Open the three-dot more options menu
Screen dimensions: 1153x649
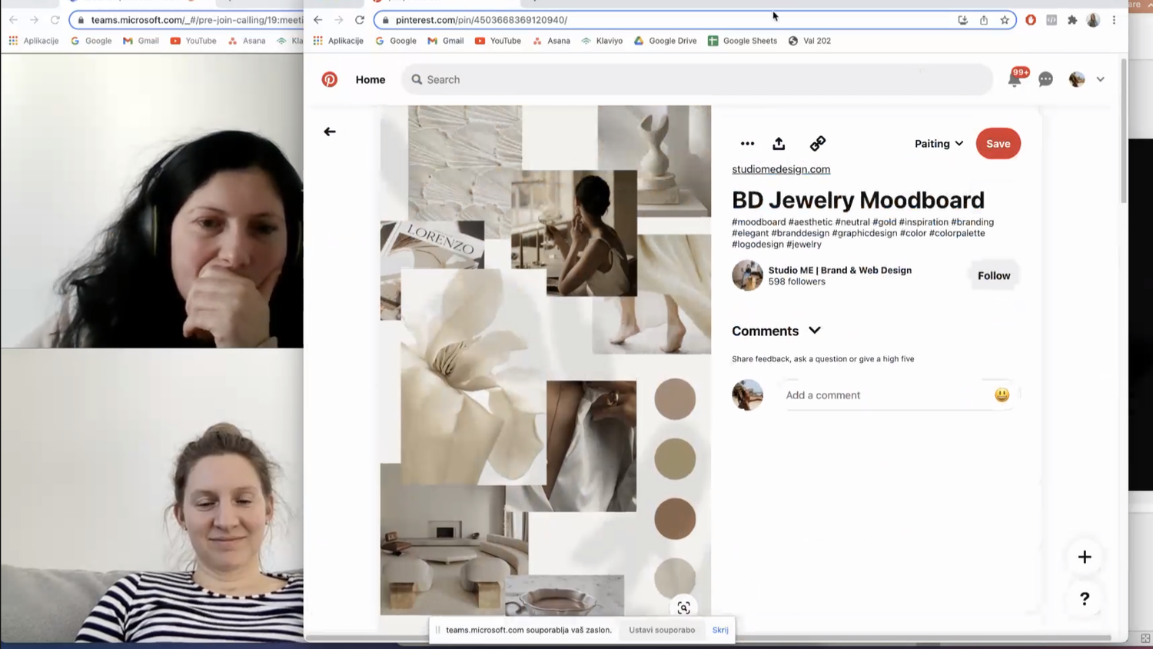747,144
